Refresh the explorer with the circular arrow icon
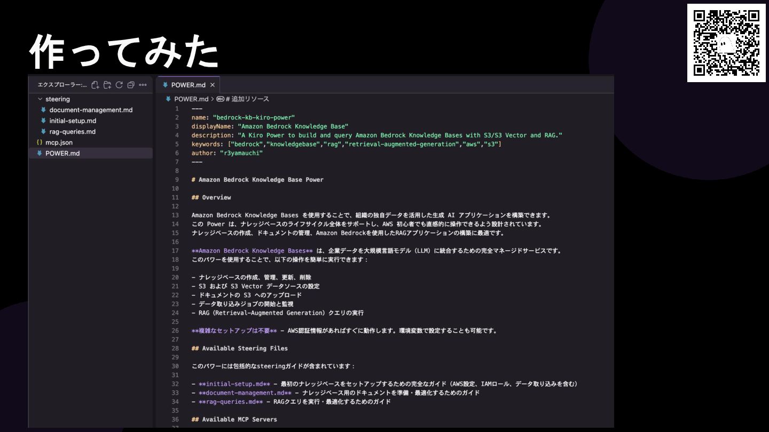This screenshot has width=769, height=432. click(119, 85)
